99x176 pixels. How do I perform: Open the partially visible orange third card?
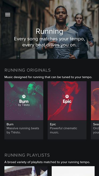(x=95, y=110)
